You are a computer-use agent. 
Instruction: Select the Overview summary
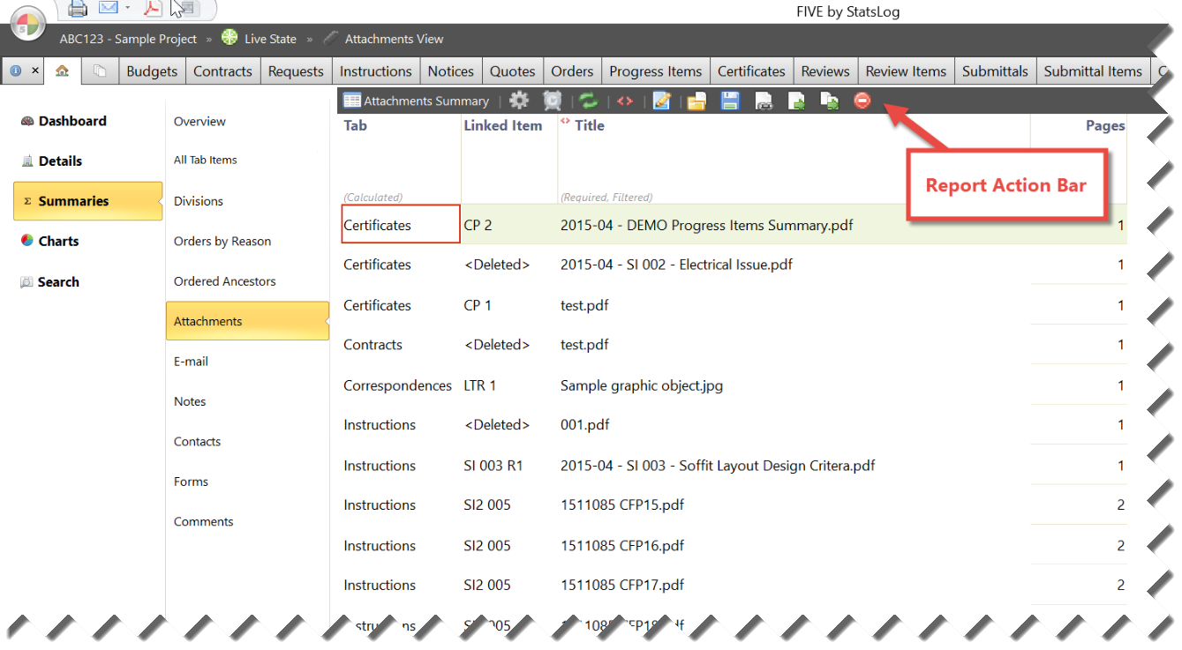200,122
